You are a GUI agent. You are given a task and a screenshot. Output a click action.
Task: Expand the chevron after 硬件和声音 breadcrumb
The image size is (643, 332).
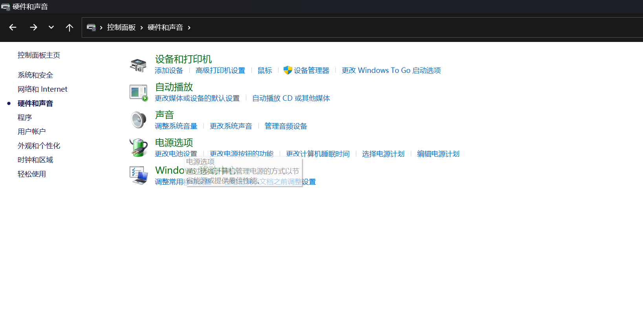pyautogui.click(x=189, y=27)
